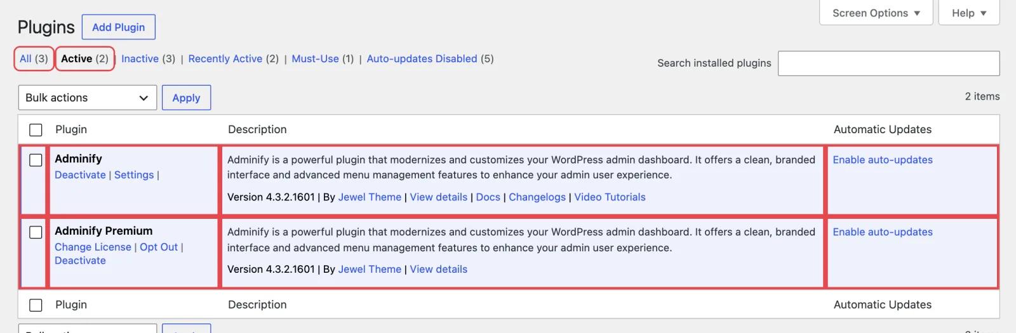This screenshot has height=333, width=1016.
Task: Click the Add Plugin button
Action: pos(119,27)
